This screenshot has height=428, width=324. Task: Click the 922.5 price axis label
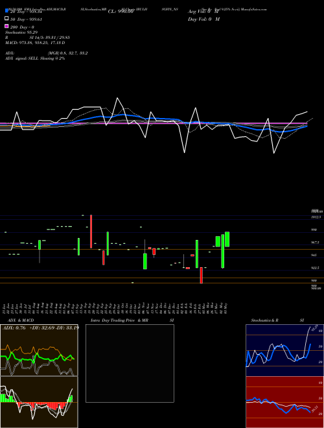(316, 268)
